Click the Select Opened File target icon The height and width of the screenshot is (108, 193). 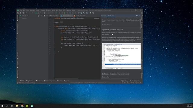click(x=39, y=16)
